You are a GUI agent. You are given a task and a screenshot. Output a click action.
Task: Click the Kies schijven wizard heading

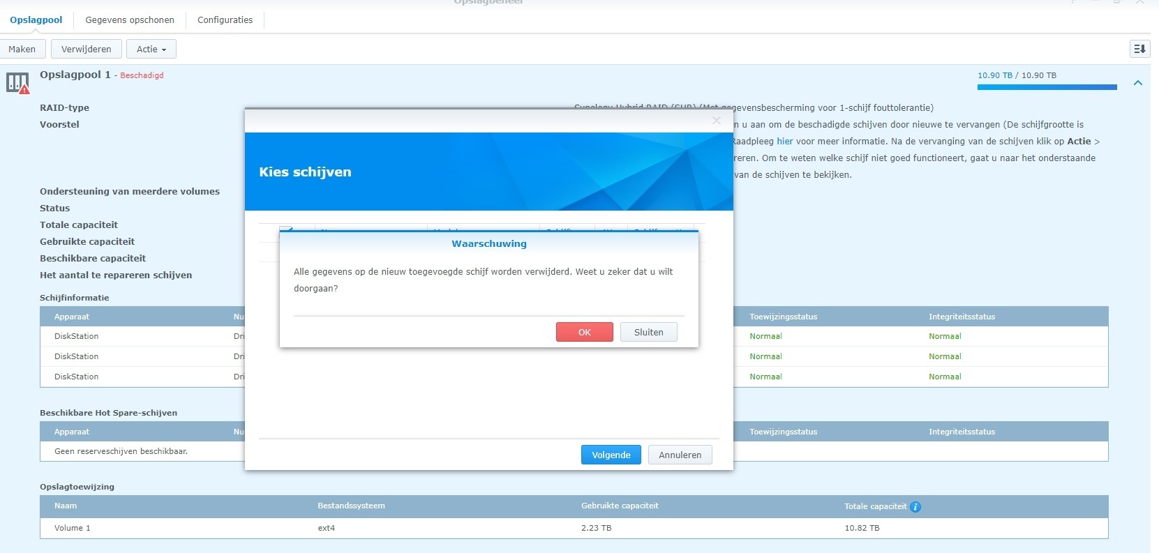[305, 172]
